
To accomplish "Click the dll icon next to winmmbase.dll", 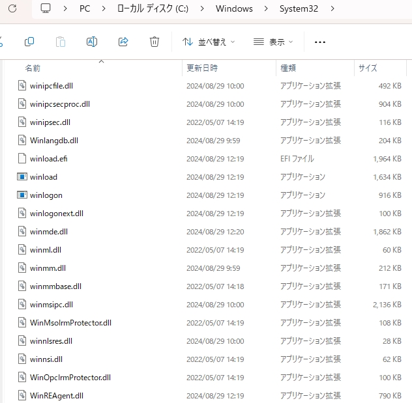I will click(x=22, y=286).
